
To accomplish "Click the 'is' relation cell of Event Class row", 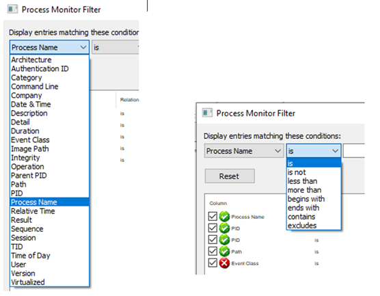I will 316,263.
